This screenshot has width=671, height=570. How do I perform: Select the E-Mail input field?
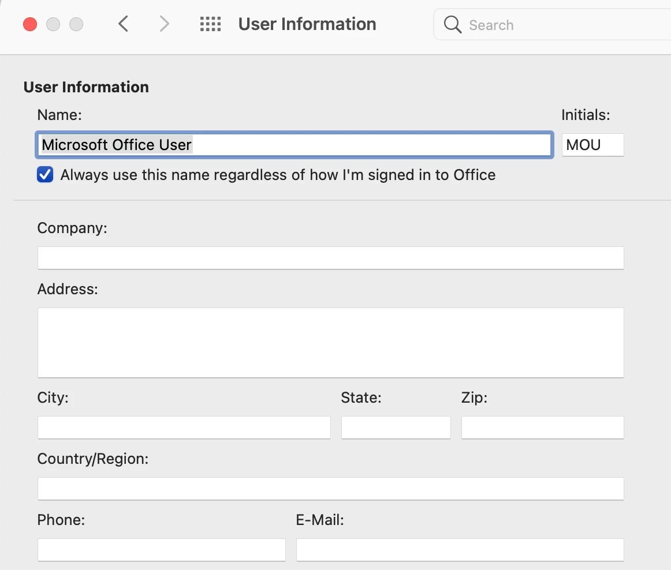(x=460, y=549)
